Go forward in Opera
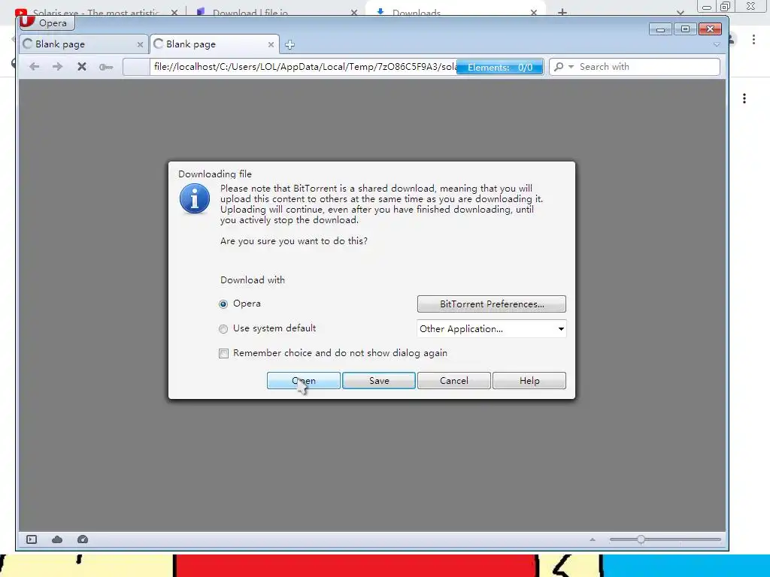Image resolution: width=770 pixels, height=577 pixels. coord(57,67)
